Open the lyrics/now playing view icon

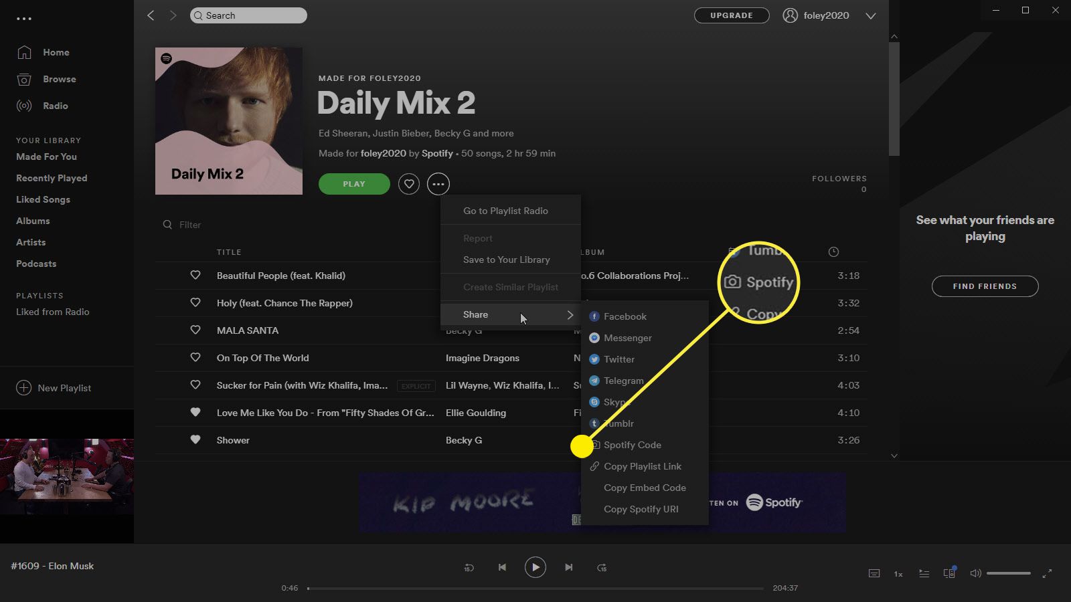click(x=874, y=573)
